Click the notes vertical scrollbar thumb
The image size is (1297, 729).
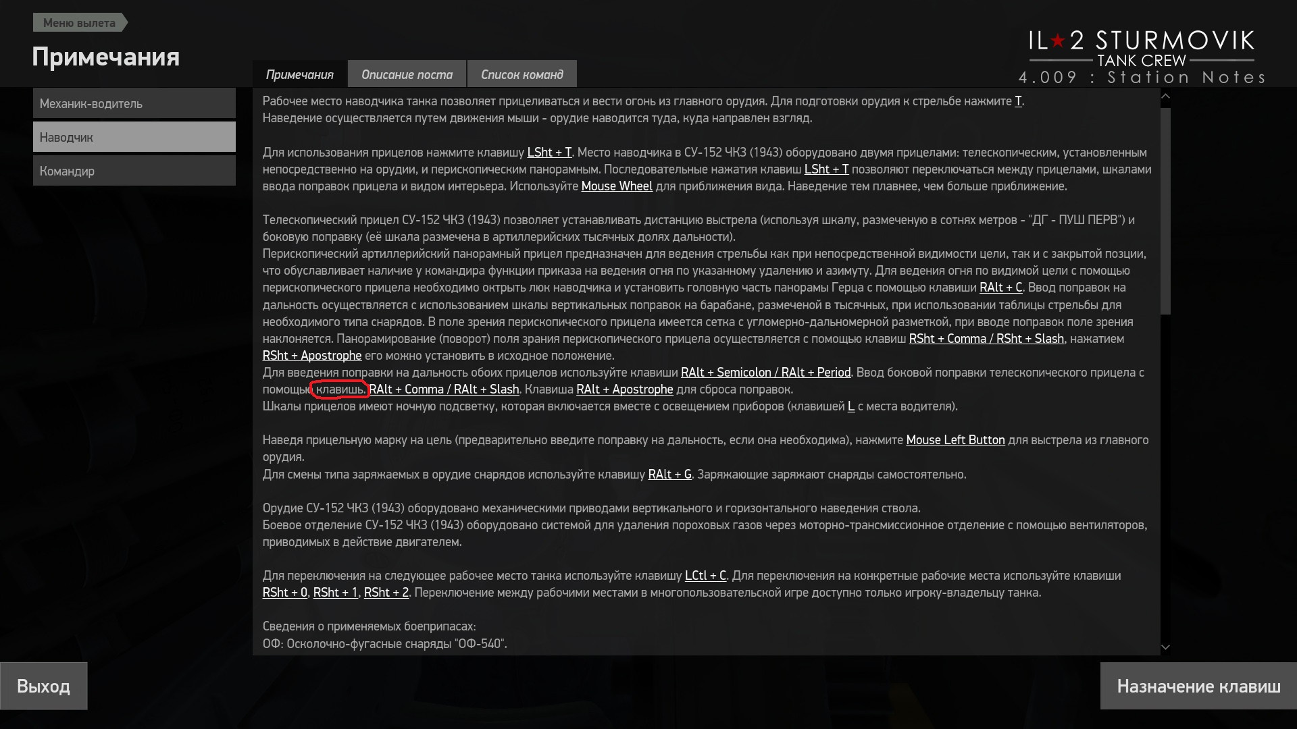tap(1165, 211)
